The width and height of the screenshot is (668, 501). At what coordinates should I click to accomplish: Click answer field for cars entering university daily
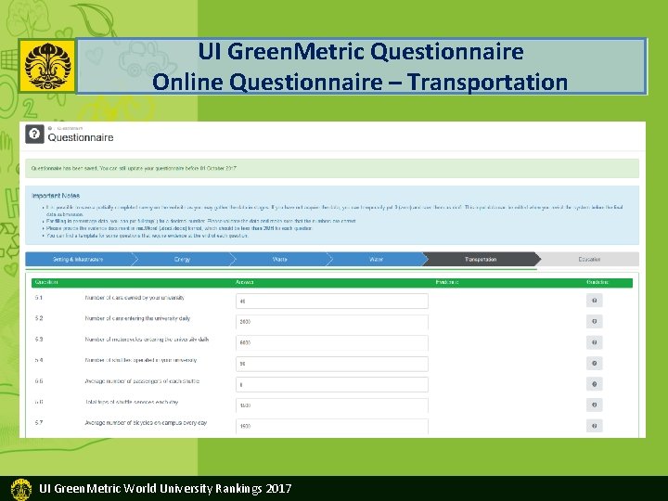[332, 322]
